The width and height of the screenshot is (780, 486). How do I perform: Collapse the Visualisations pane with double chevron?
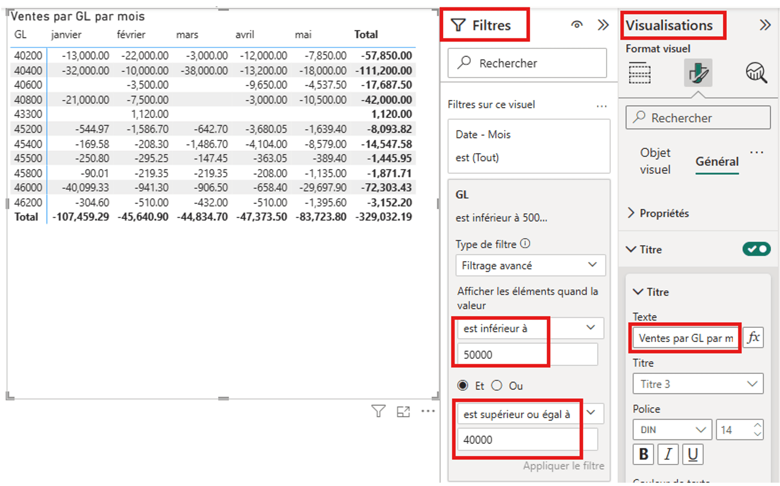[x=765, y=25]
